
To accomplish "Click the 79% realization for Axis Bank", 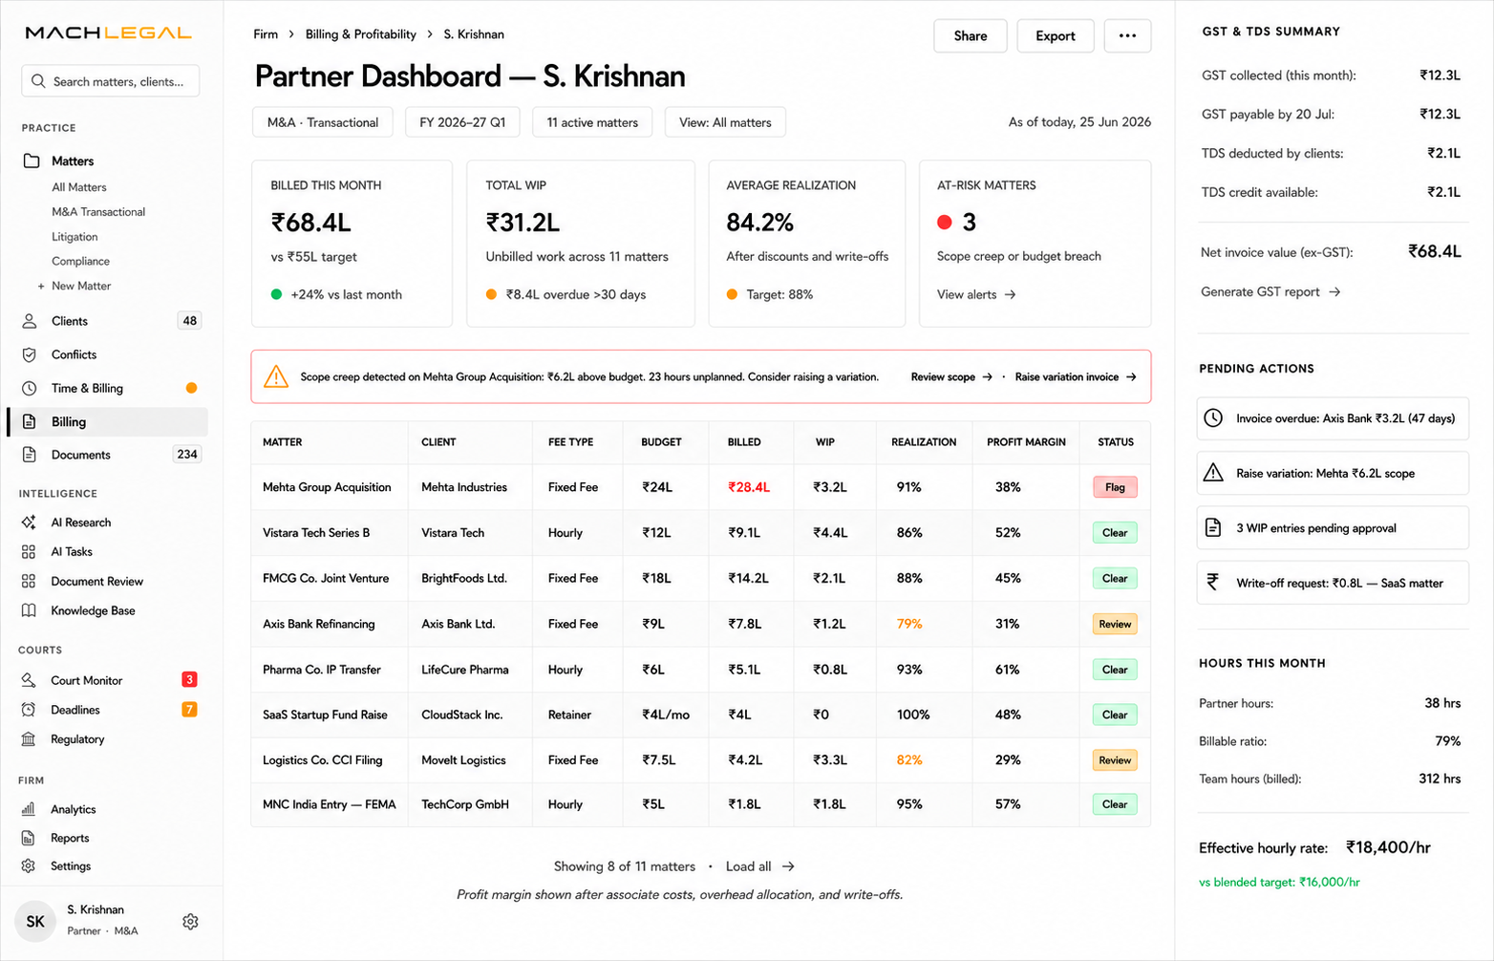I will pos(909,624).
